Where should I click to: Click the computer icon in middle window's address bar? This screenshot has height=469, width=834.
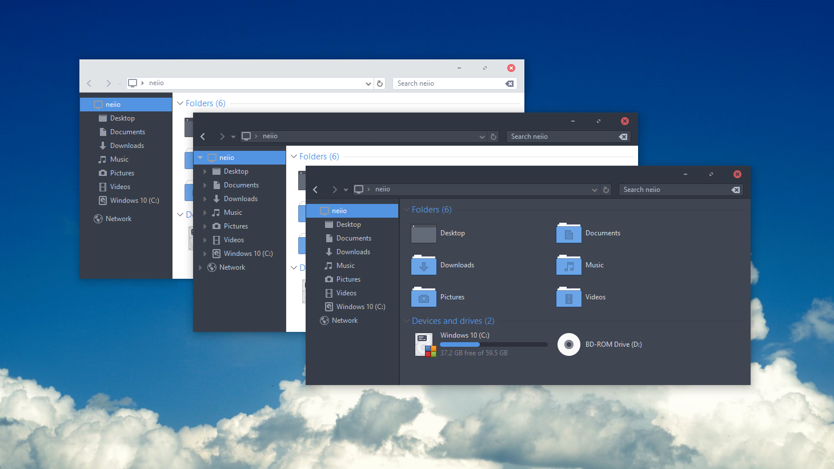coord(246,136)
